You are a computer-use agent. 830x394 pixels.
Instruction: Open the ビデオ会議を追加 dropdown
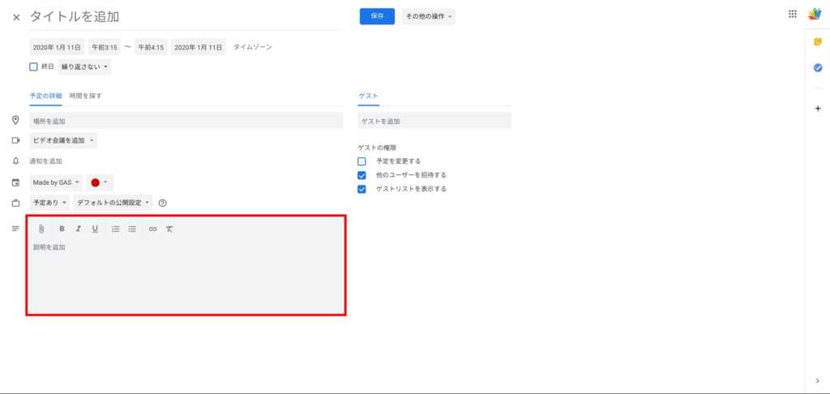point(63,140)
